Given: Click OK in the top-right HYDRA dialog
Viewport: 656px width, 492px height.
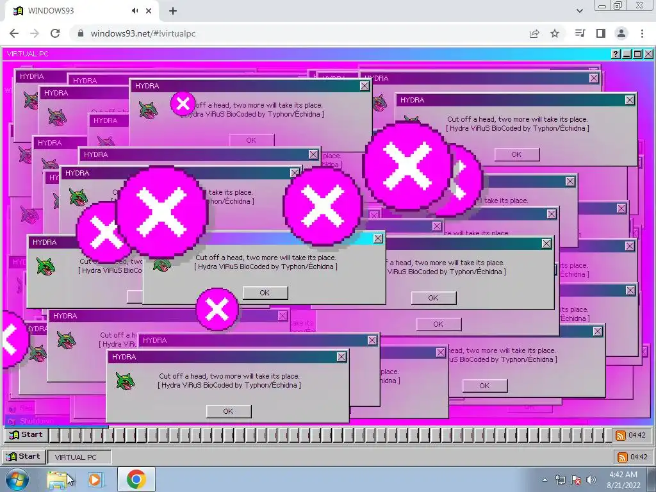Looking at the screenshot, I should coord(517,154).
